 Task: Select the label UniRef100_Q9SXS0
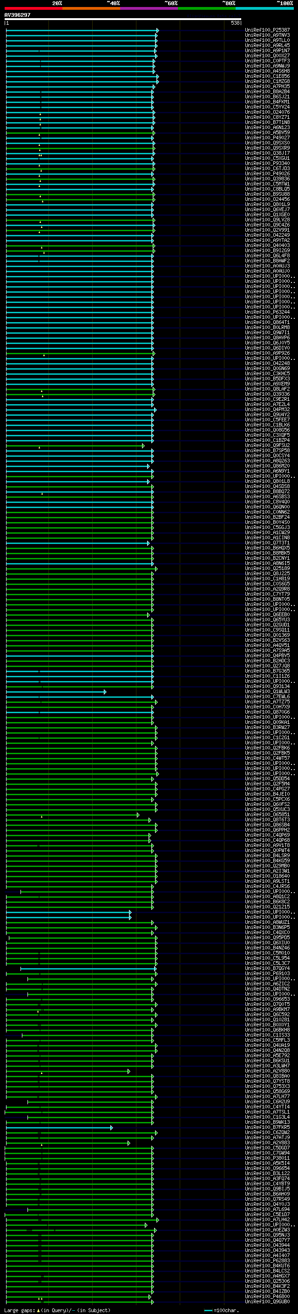(x=267, y=143)
